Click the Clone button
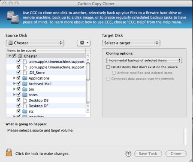 point(176,154)
